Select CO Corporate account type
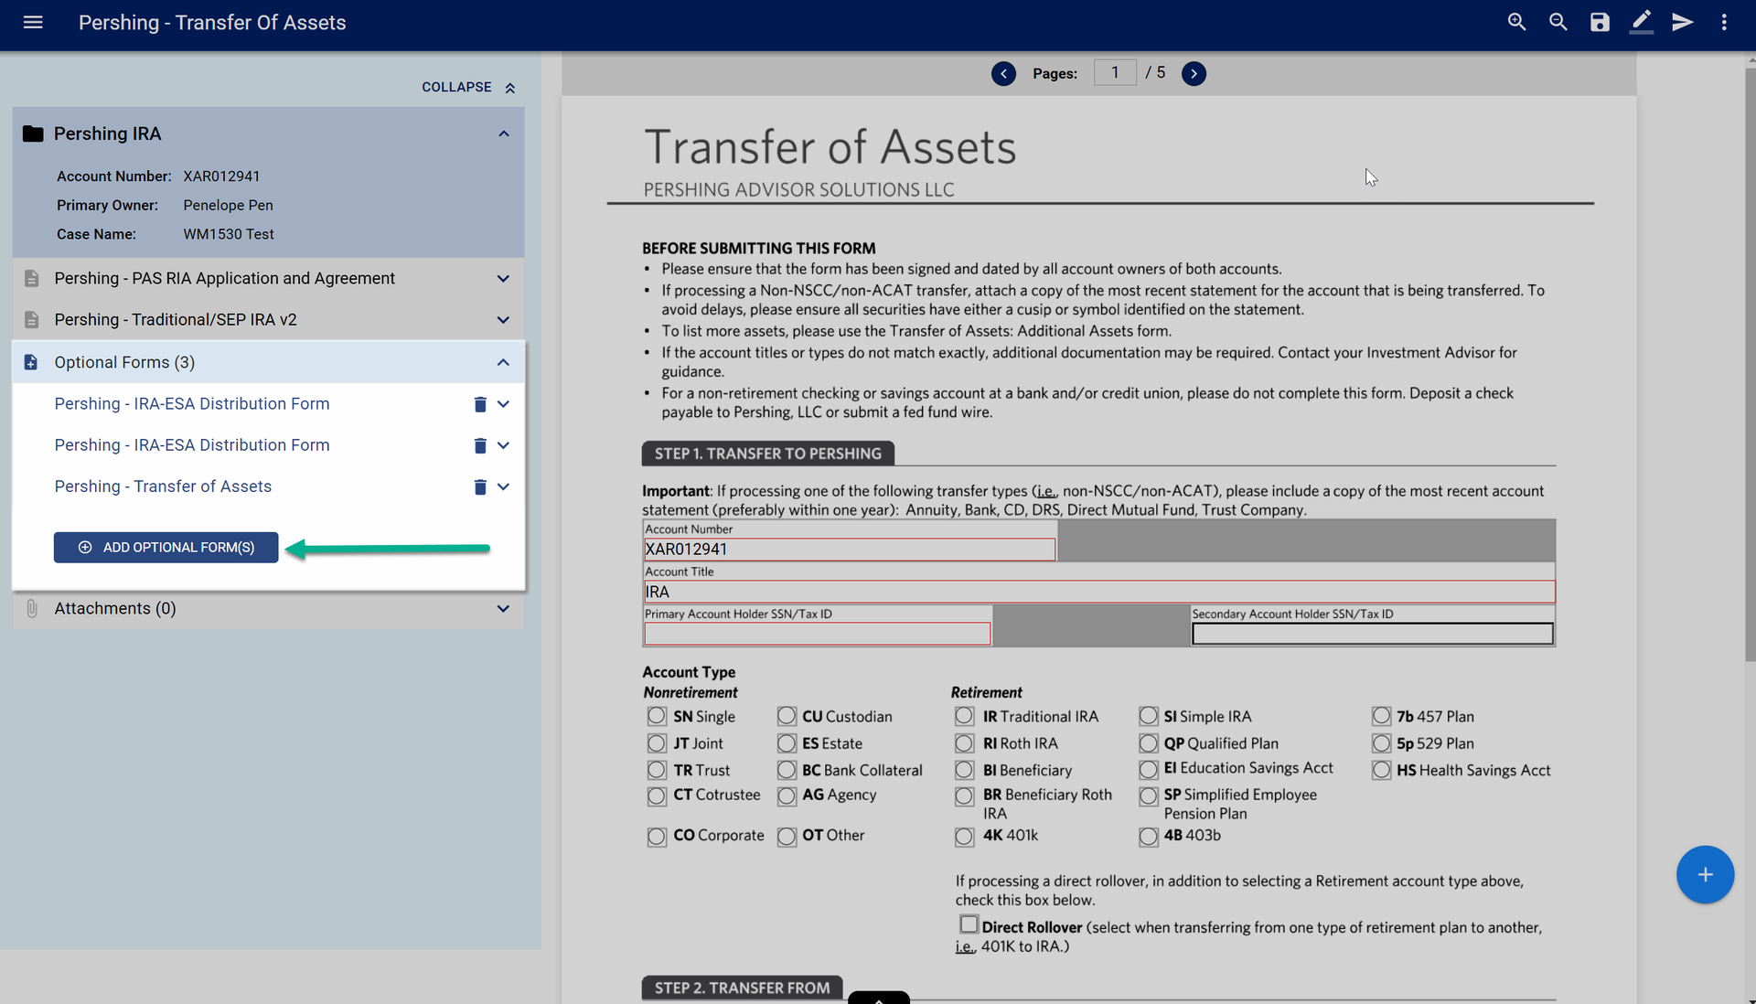 coord(657,837)
